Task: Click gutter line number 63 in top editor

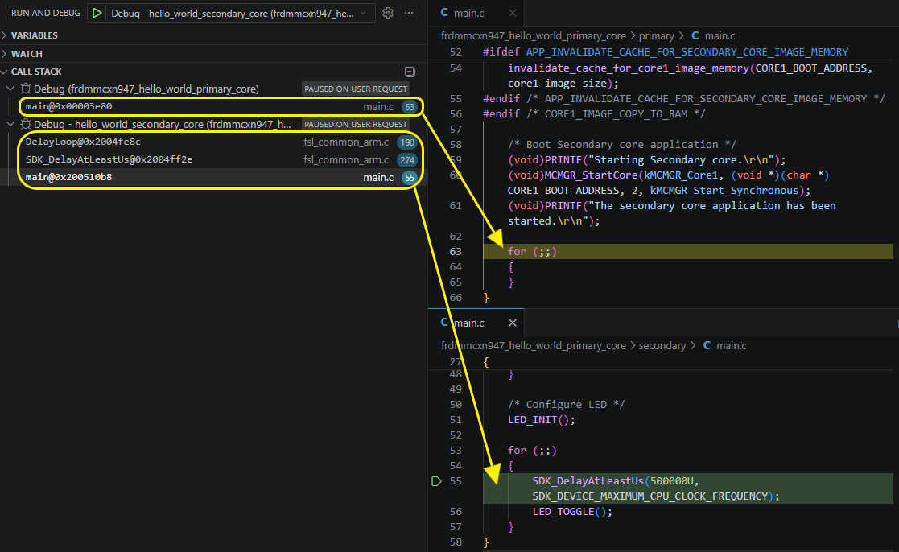Action: (x=456, y=252)
